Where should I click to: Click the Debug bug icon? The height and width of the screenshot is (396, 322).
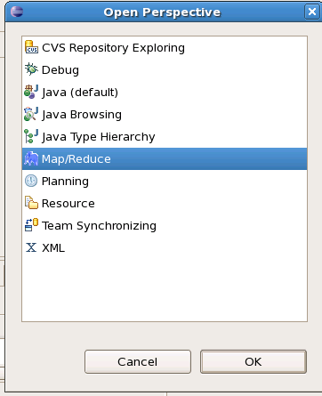click(x=31, y=69)
